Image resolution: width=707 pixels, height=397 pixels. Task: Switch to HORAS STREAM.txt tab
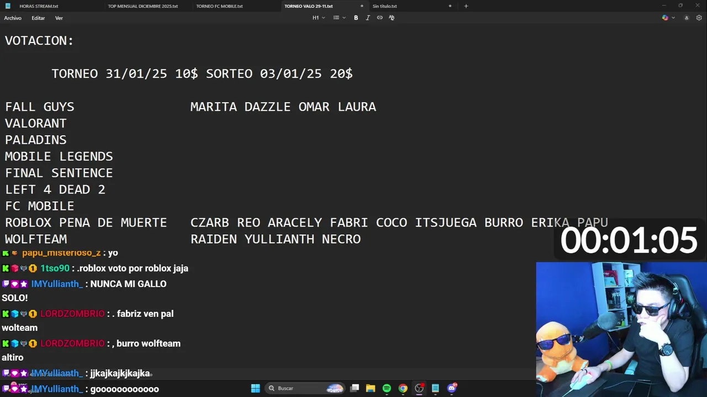39,6
